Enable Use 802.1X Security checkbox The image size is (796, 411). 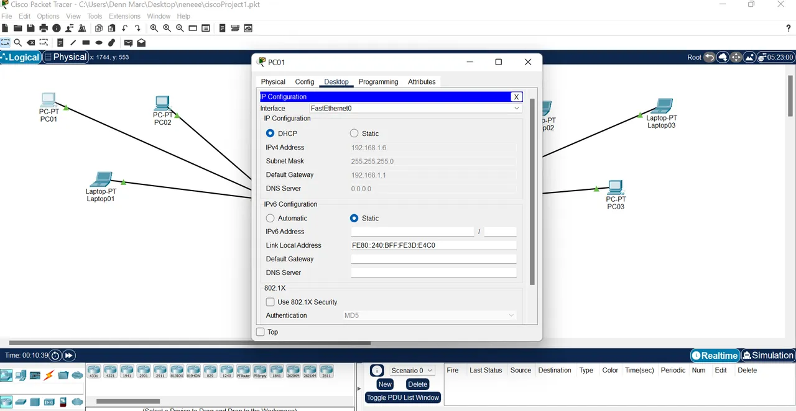click(270, 302)
